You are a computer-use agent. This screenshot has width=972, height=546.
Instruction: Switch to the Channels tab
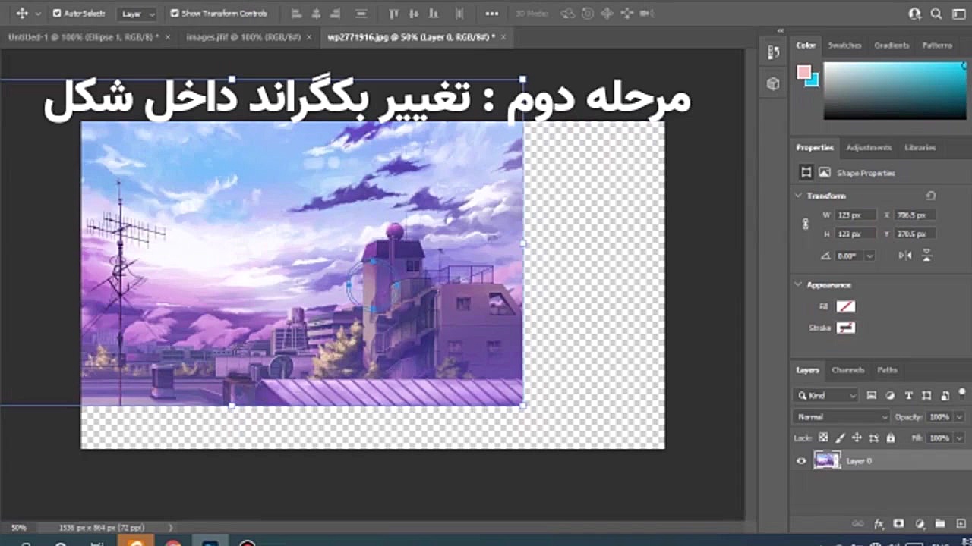click(x=847, y=370)
